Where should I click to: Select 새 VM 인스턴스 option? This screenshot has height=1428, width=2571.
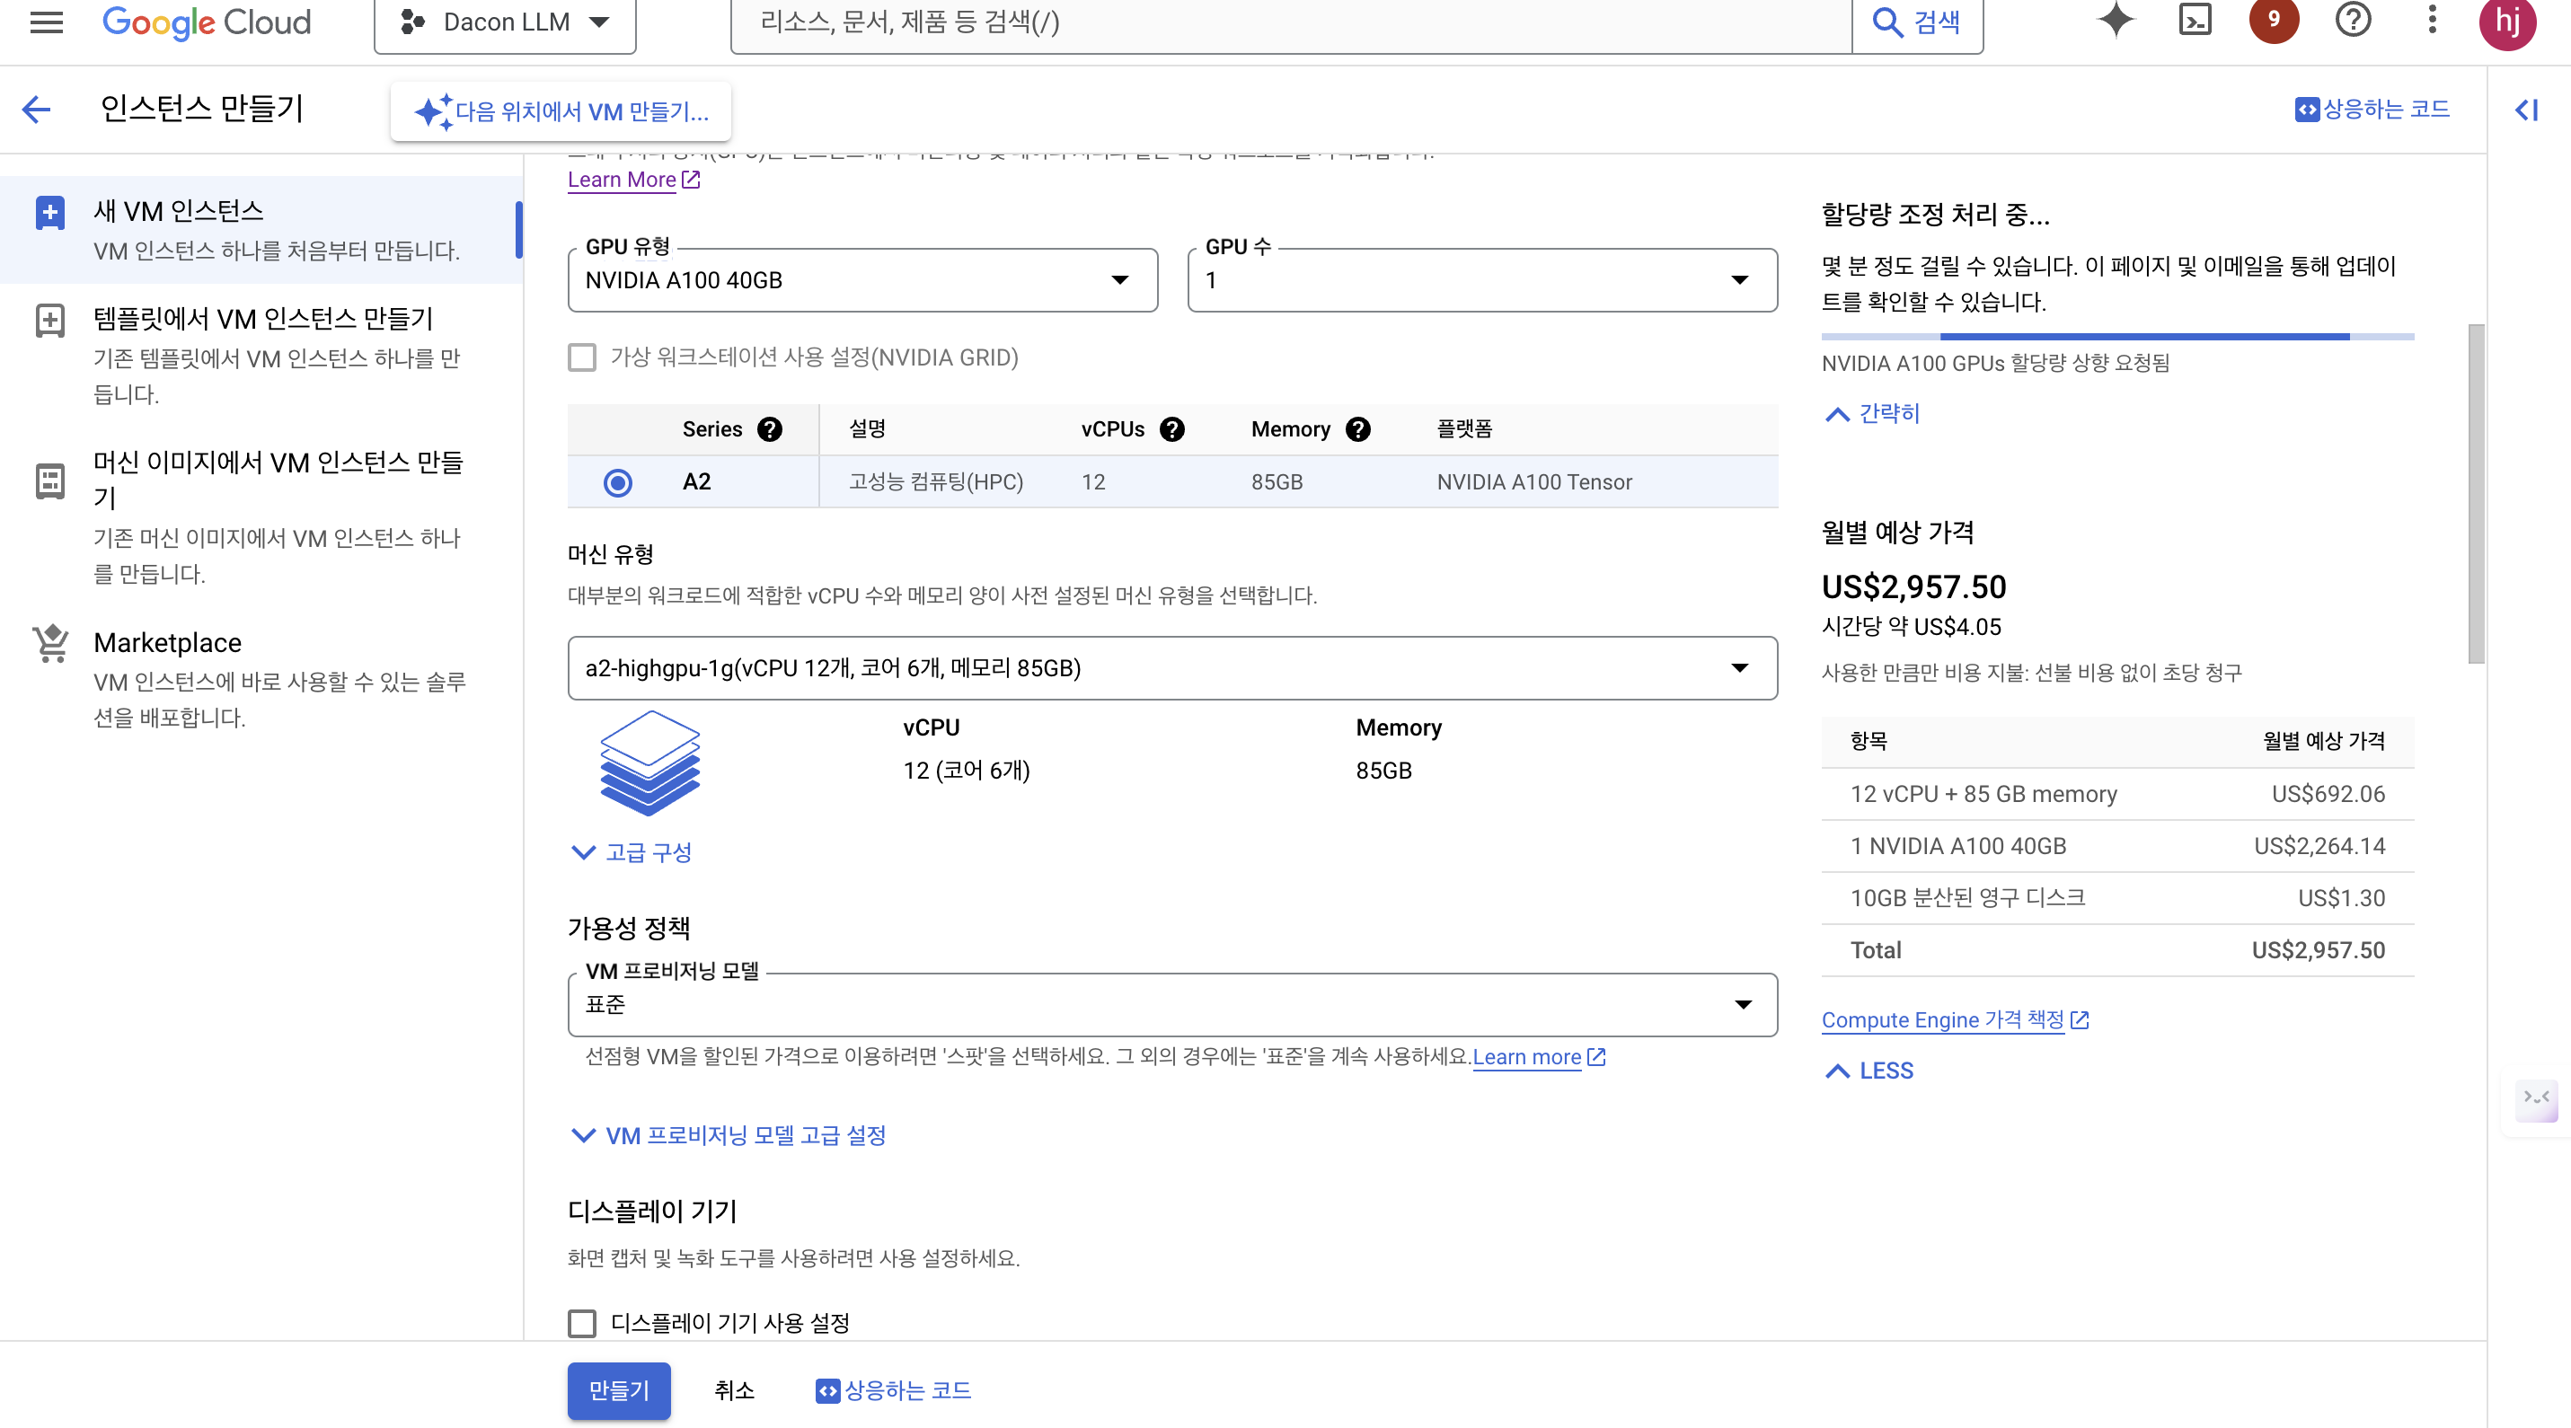(261, 230)
